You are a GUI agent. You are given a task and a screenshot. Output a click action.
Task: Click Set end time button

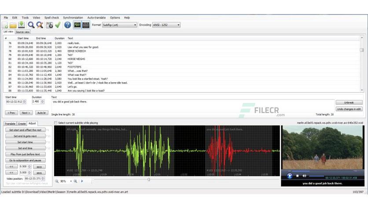[x=26, y=148]
